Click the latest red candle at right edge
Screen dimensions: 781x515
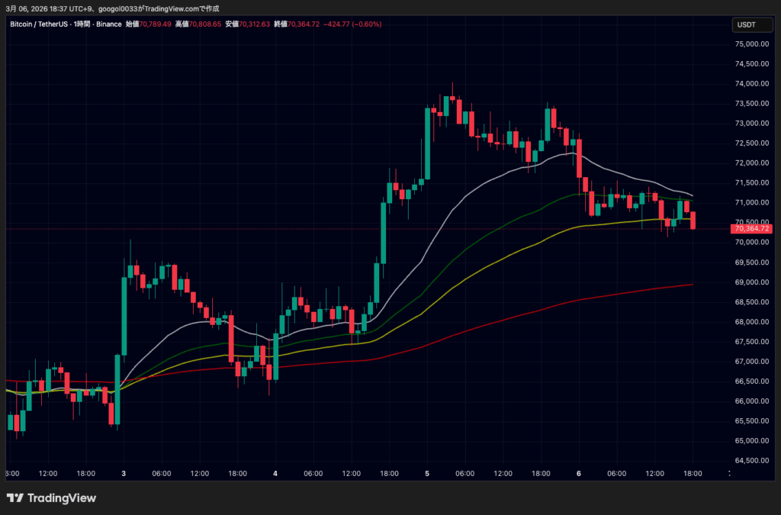coord(693,220)
